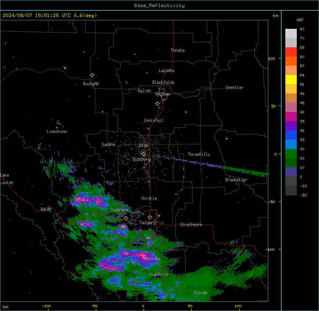Click the RockyMH label

[x=91, y=83]
